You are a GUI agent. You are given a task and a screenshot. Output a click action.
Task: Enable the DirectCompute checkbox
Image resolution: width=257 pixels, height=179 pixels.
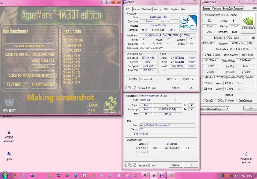click(237, 100)
